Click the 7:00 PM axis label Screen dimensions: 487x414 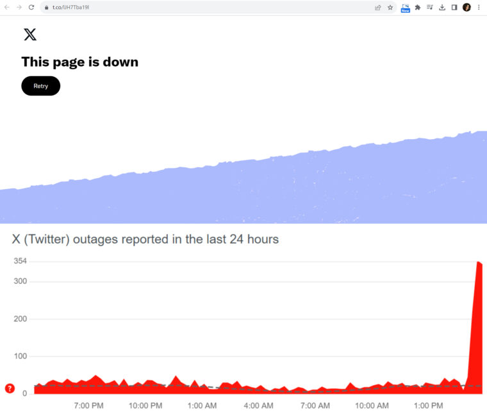pyautogui.click(x=89, y=405)
